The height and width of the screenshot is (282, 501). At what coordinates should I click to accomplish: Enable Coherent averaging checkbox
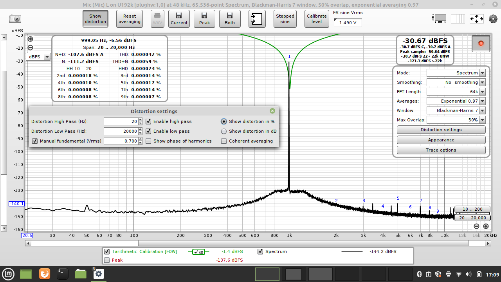point(224,141)
